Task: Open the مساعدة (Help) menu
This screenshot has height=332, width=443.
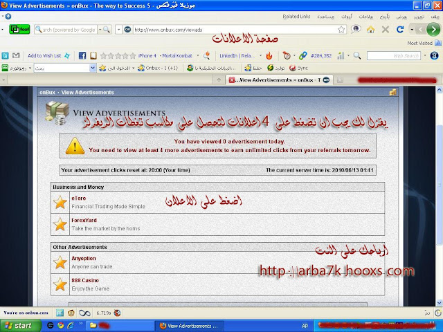Action: (326, 17)
